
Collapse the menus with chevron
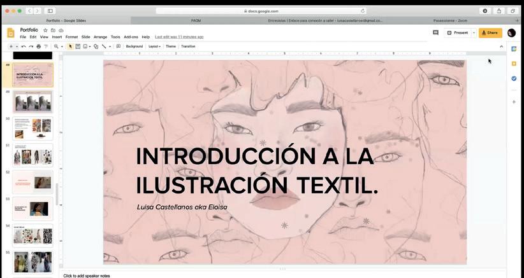point(501,46)
